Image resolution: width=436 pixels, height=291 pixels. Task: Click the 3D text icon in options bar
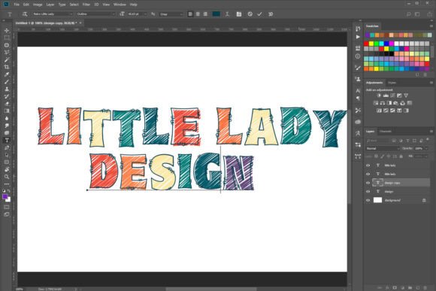tap(271, 14)
